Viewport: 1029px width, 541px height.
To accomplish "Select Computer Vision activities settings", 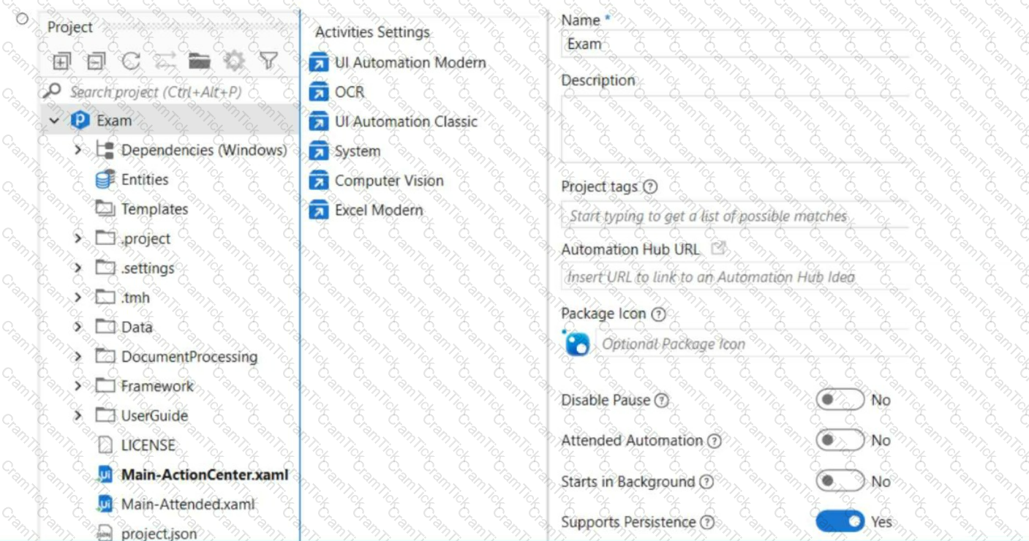I will click(x=377, y=181).
